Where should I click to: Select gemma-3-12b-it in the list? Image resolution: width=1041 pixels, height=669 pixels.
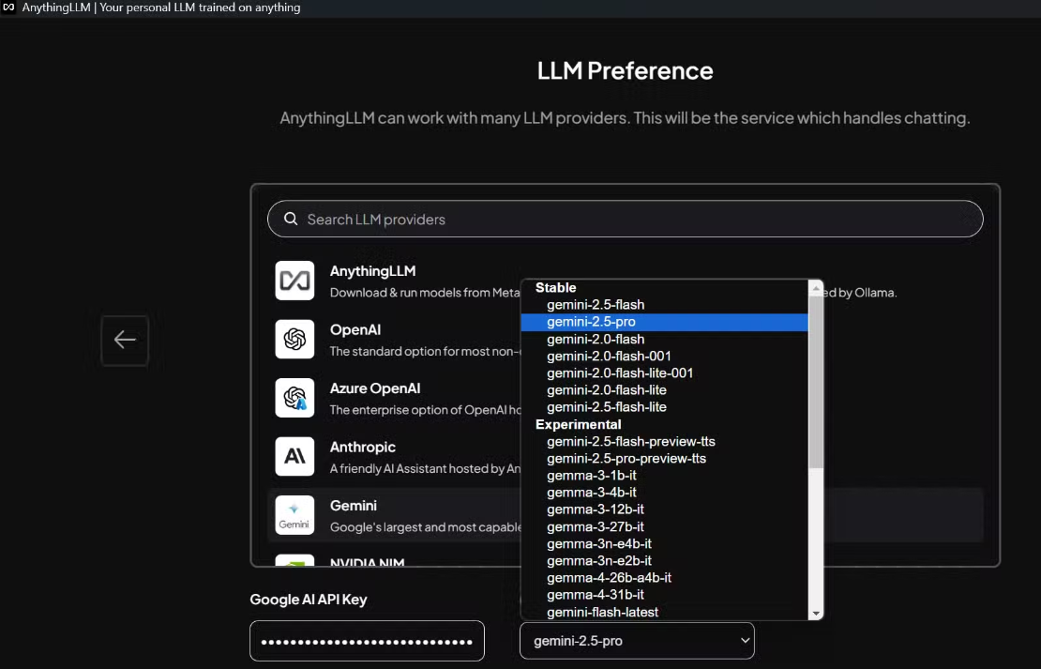[665, 509]
